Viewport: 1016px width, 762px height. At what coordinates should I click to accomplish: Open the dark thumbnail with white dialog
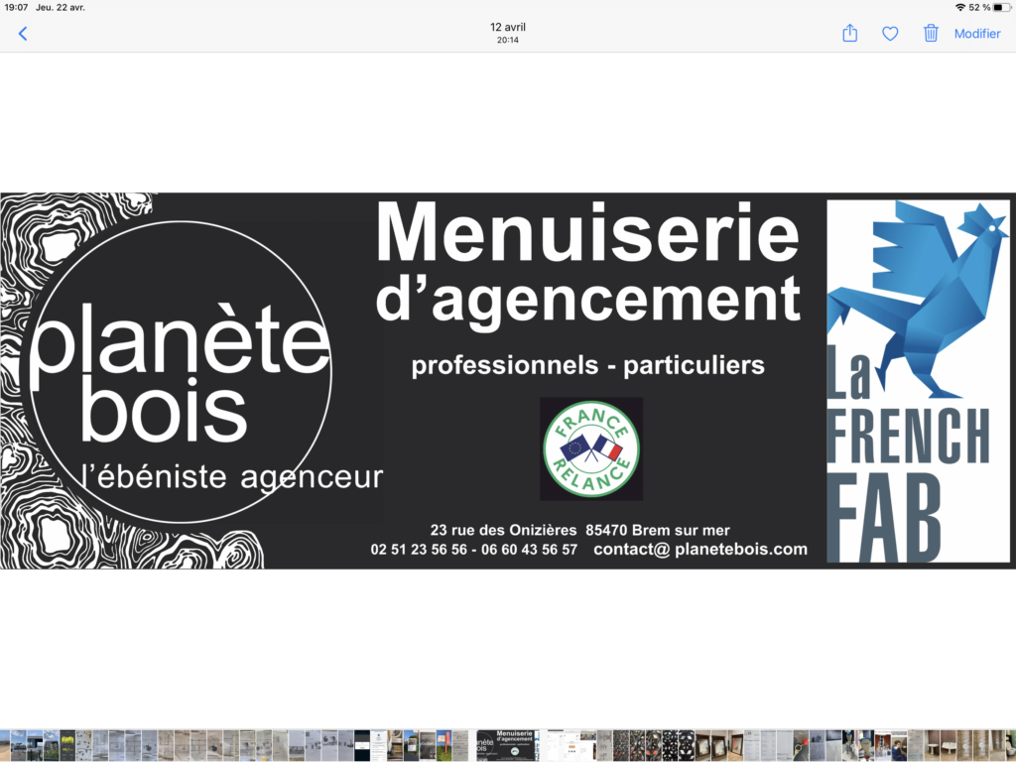362,745
